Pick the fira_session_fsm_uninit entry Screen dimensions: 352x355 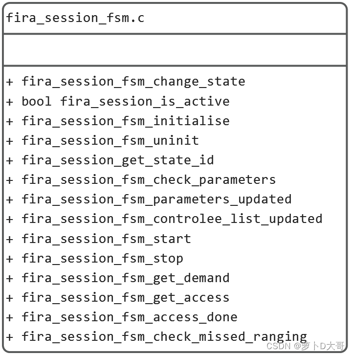click(x=110, y=140)
